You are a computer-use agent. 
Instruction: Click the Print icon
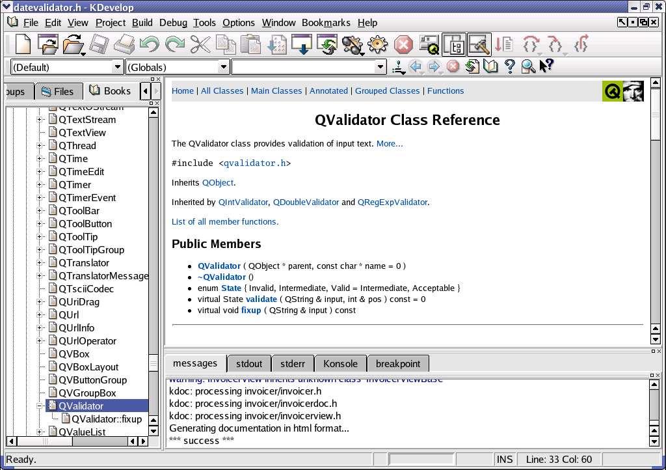[x=124, y=44]
